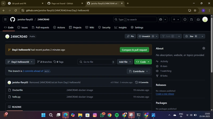Go to the Actions tab
Image resolution: width=213 pixels, height=119 pixels.
59,28
